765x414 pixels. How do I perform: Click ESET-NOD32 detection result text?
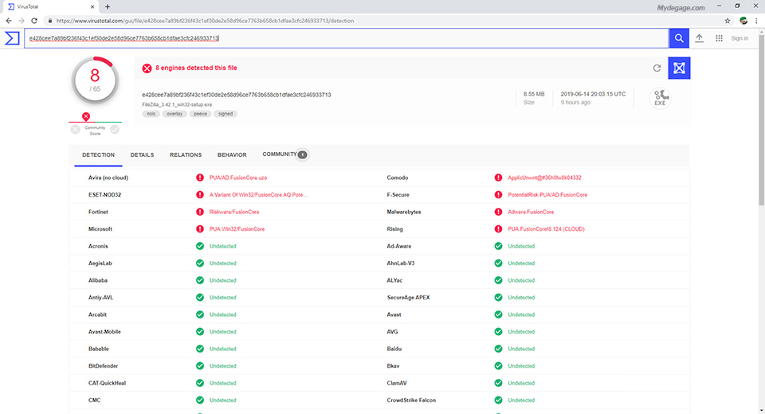coord(258,195)
